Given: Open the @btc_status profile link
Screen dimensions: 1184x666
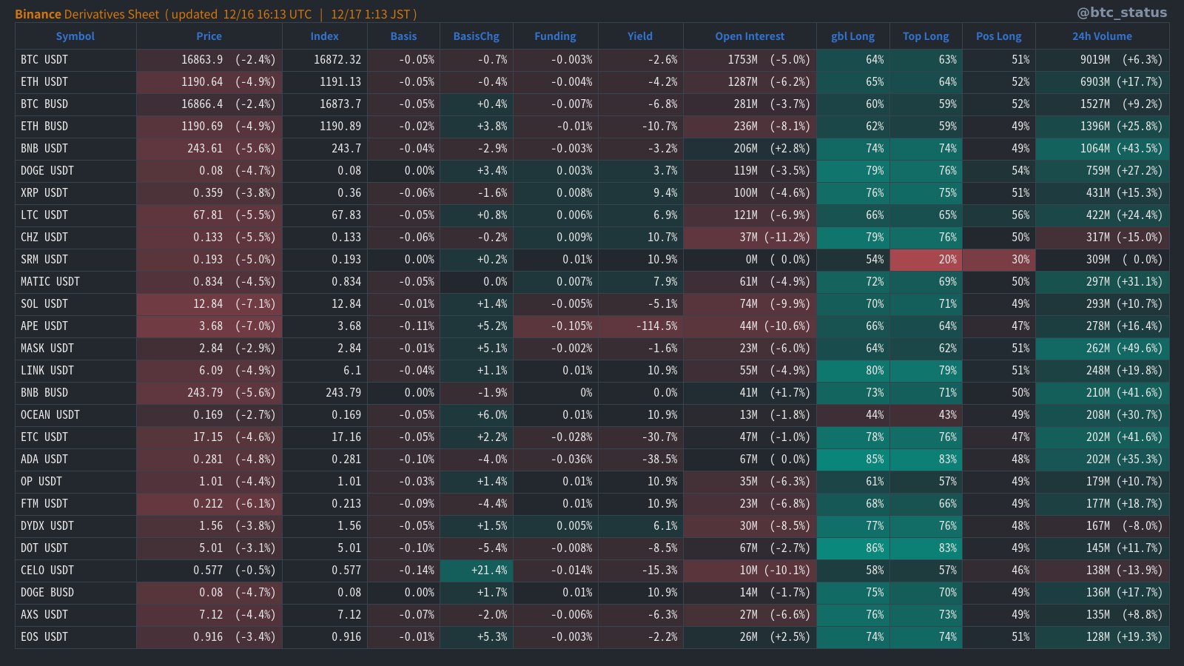Looking at the screenshot, I should coord(1122,12).
